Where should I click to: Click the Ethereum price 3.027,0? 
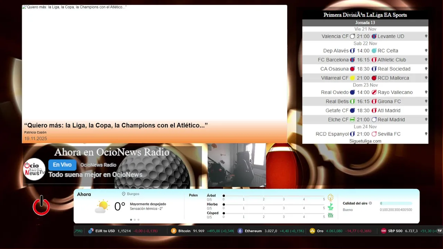point(271,231)
